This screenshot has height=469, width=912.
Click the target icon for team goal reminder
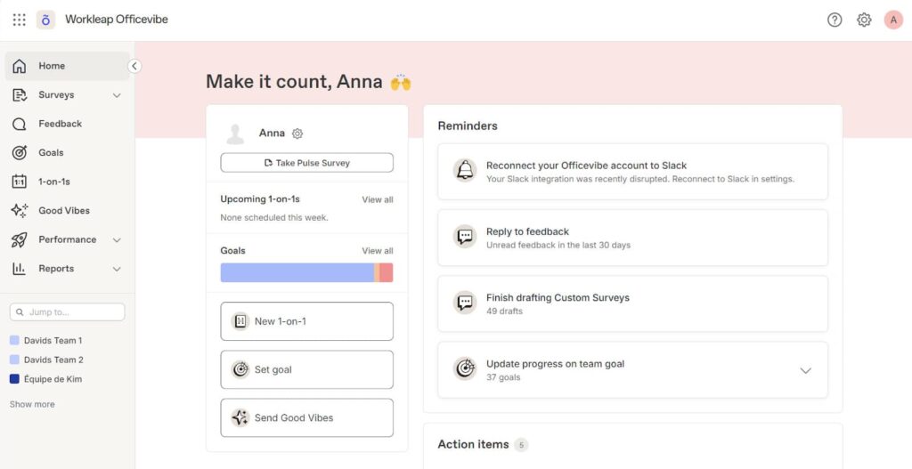coord(464,369)
